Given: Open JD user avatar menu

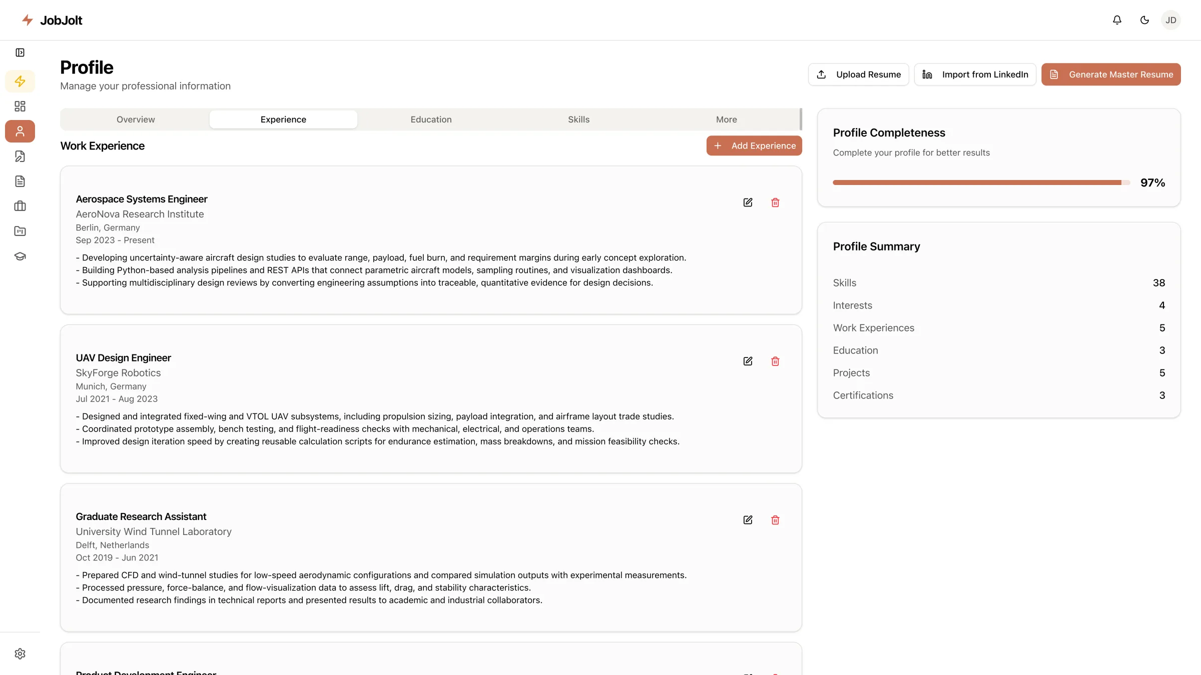Looking at the screenshot, I should 1171,20.
